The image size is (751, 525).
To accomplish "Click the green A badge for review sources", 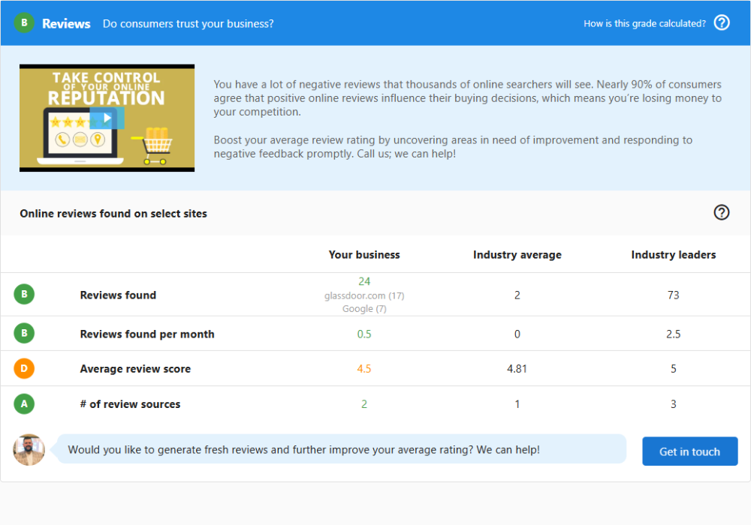I will 24,403.
